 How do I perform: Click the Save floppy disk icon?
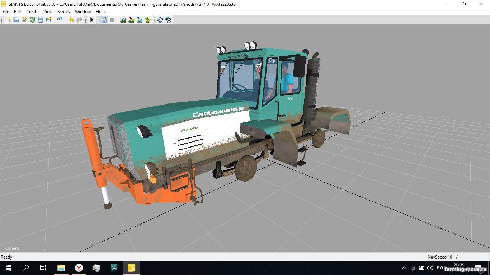[41, 20]
